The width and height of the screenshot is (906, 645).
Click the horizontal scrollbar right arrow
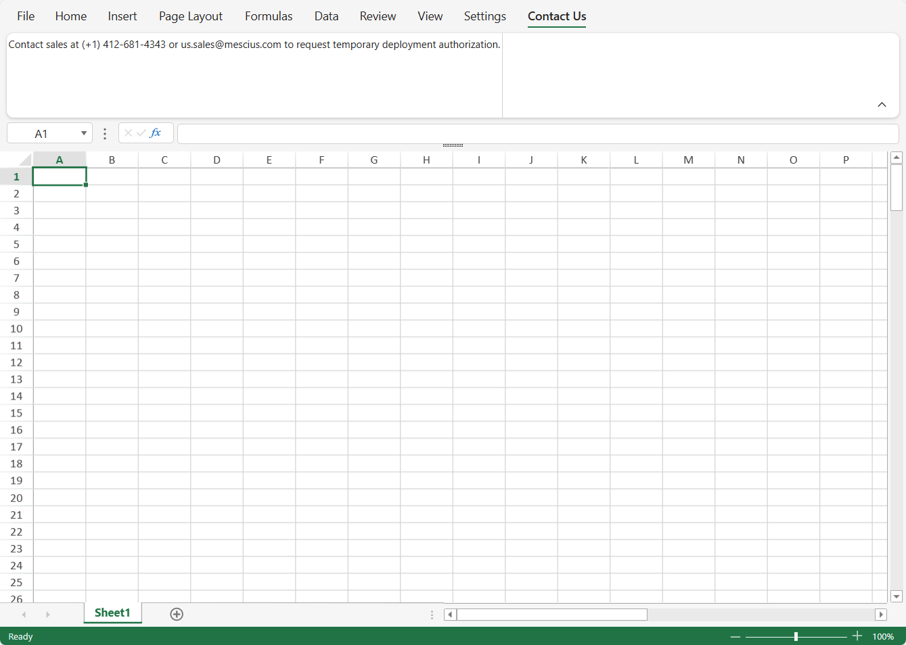tap(880, 615)
